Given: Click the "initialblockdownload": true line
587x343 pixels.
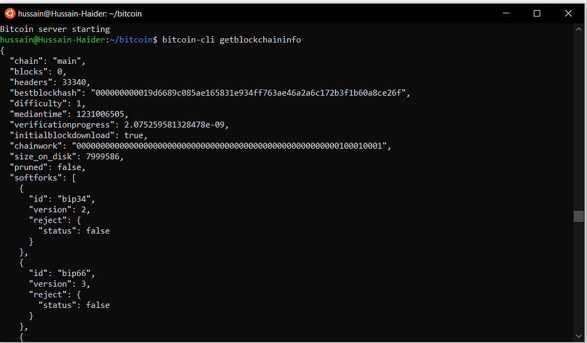Looking at the screenshot, I should (79, 135).
